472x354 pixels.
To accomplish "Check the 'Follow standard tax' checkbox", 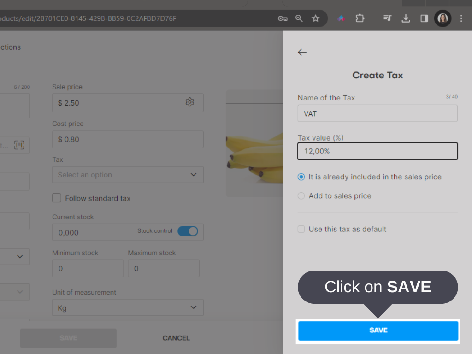I will coord(57,198).
